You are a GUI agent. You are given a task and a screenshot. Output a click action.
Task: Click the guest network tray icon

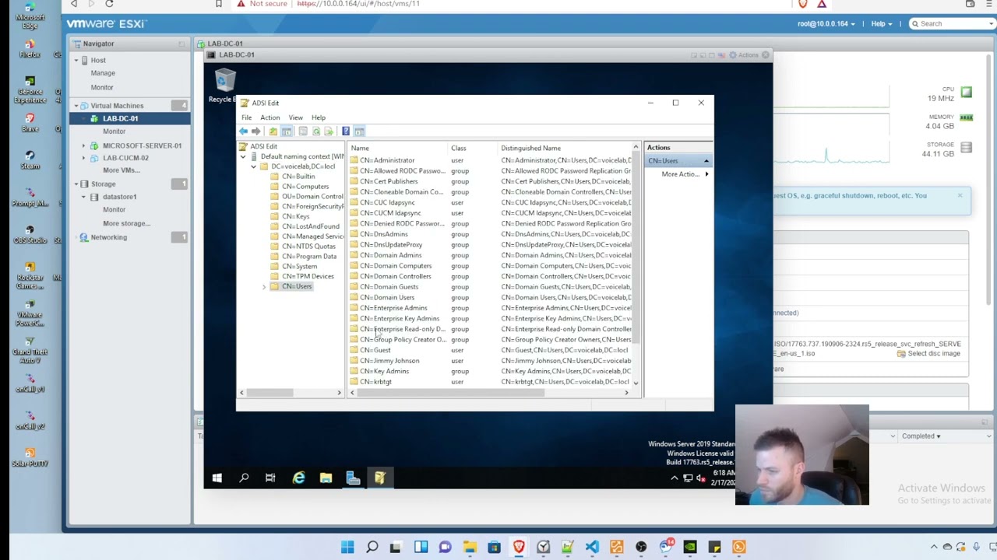point(688,478)
